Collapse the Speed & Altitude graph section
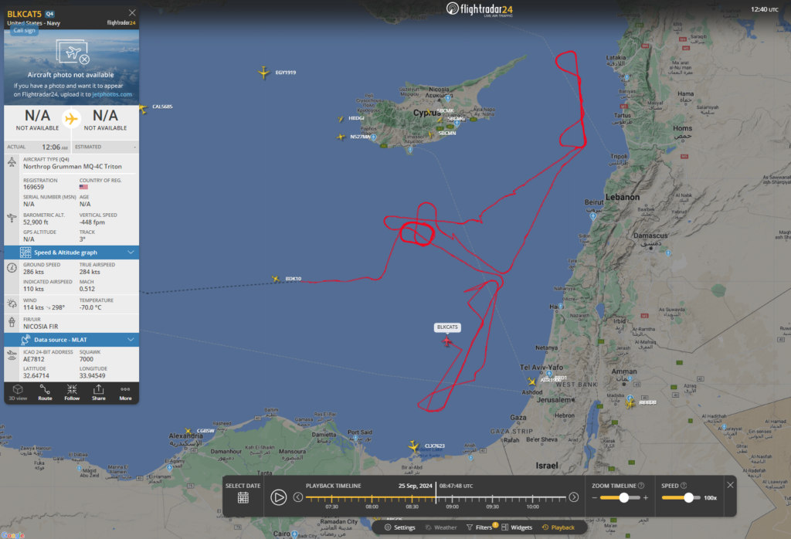The height and width of the screenshot is (539, 791). 131,252
